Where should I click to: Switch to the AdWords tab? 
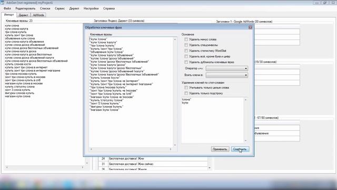pos(38,15)
